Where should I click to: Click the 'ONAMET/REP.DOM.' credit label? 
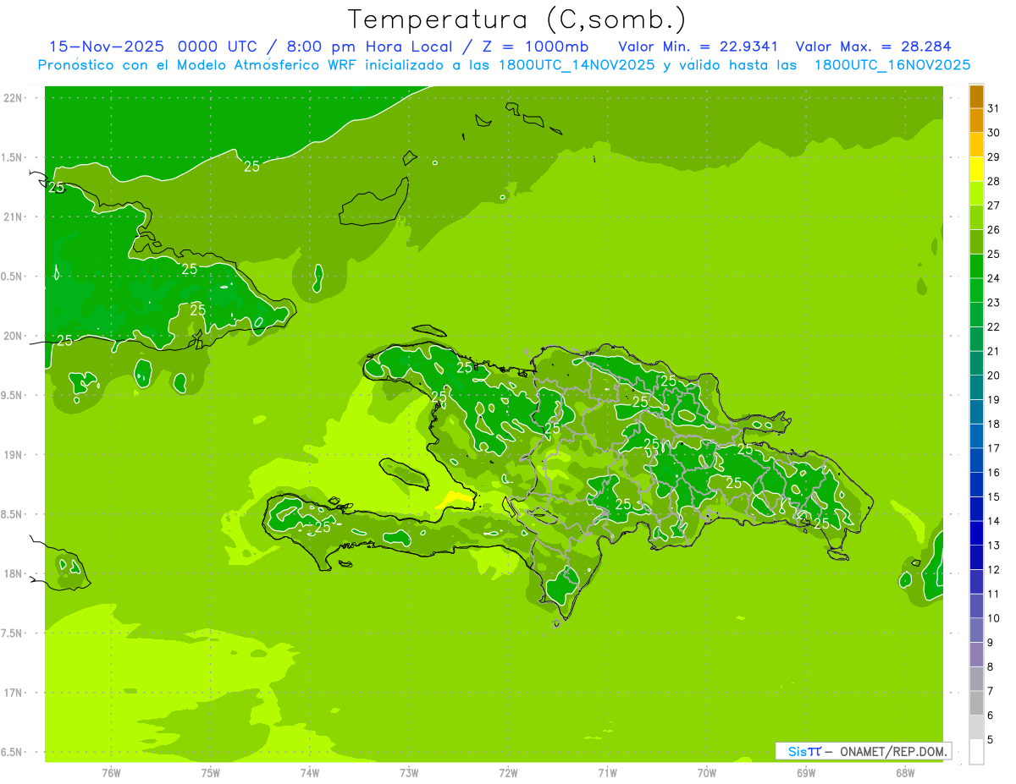(x=894, y=751)
